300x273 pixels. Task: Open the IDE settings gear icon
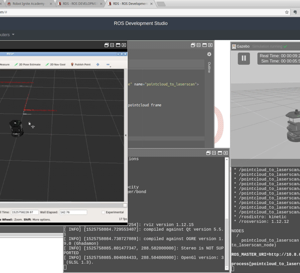tap(209, 54)
